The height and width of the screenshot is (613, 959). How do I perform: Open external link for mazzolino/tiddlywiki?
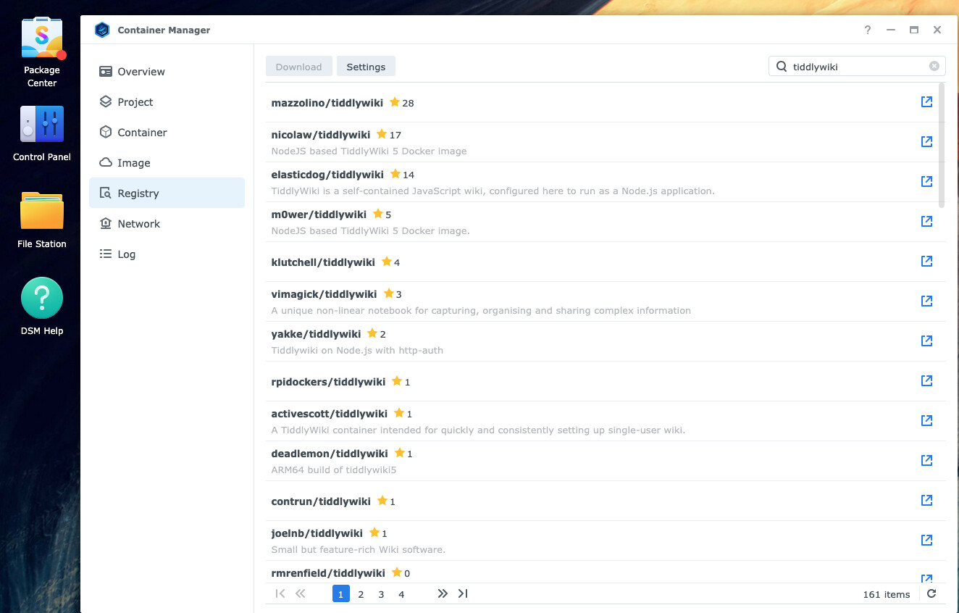click(x=926, y=102)
